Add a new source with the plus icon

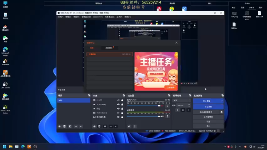click(94, 126)
